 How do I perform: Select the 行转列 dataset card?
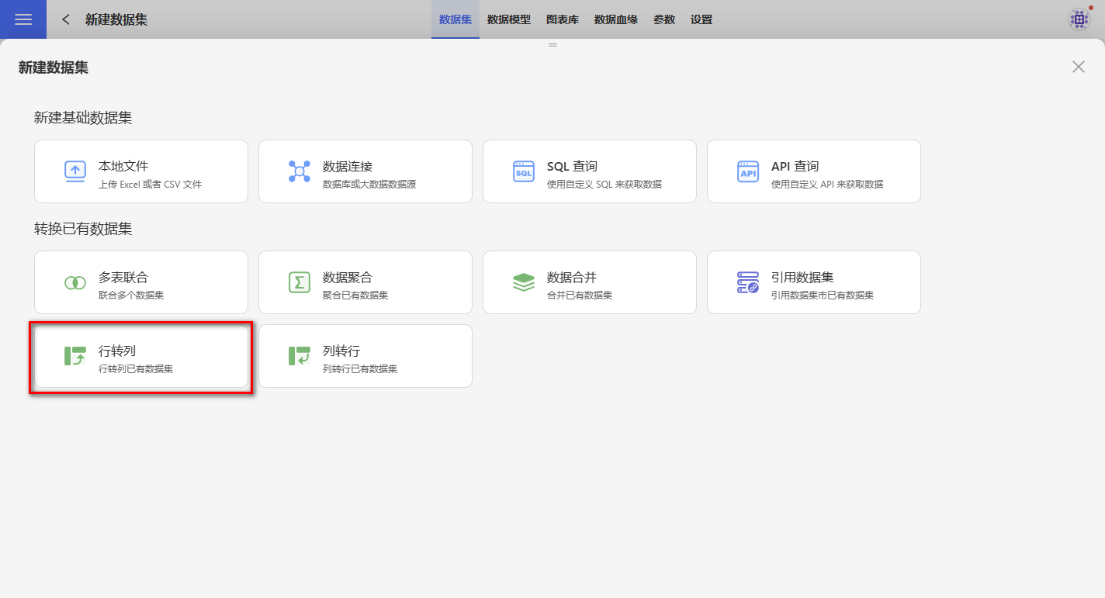(x=140, y=357)
